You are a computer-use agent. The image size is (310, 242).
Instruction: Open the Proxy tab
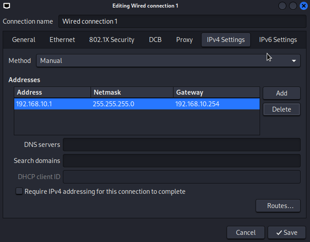[x=184, y=40]
